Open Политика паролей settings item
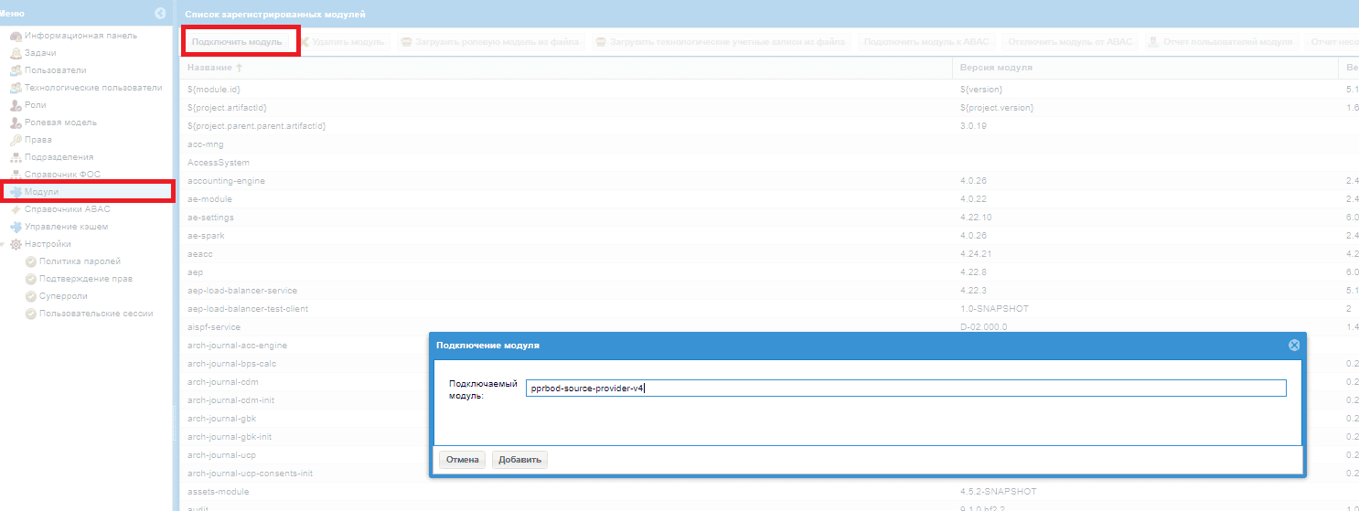 79,261
